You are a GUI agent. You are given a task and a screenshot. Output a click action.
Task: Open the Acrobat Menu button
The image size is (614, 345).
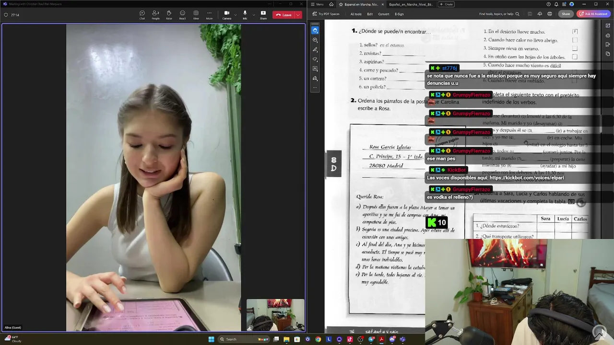317,4
